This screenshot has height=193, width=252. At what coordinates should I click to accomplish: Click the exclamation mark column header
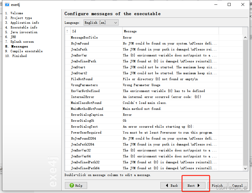click(x=68, y=31)
